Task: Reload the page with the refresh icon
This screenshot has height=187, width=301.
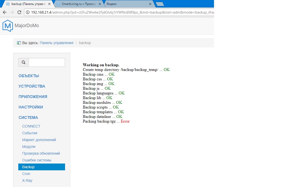Action: pos(19,12)
